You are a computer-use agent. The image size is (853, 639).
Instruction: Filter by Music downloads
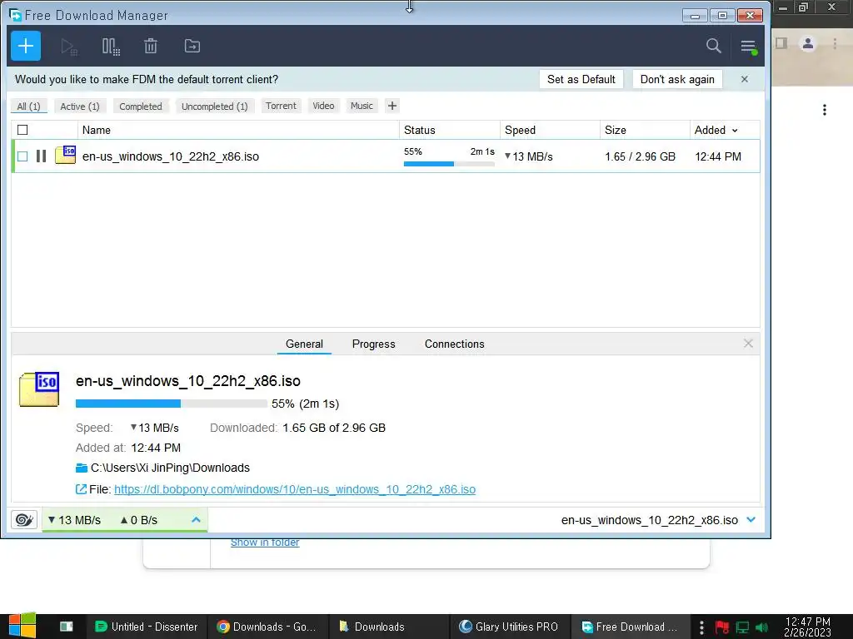tap(362, 106)
